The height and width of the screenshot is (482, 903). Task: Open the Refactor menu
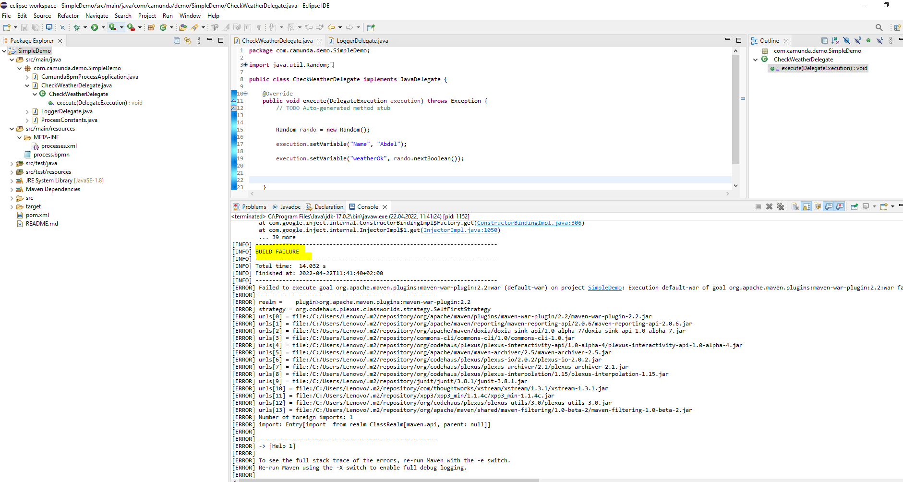(68, 16)
